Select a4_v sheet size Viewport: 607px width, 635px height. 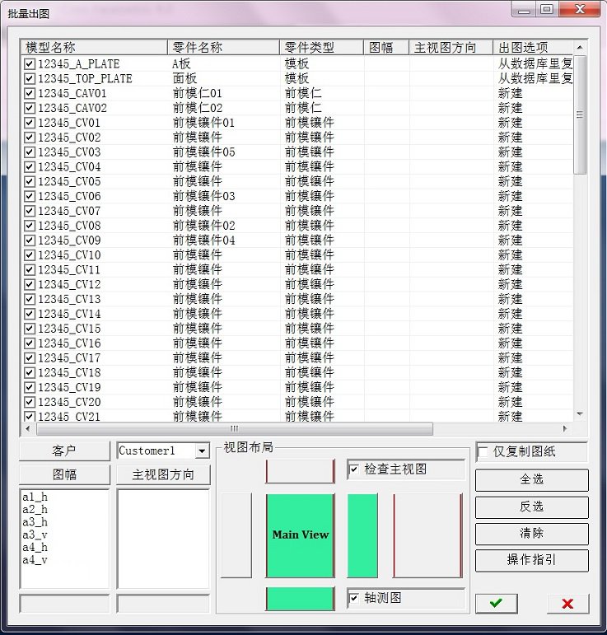[x=35, y=560]
